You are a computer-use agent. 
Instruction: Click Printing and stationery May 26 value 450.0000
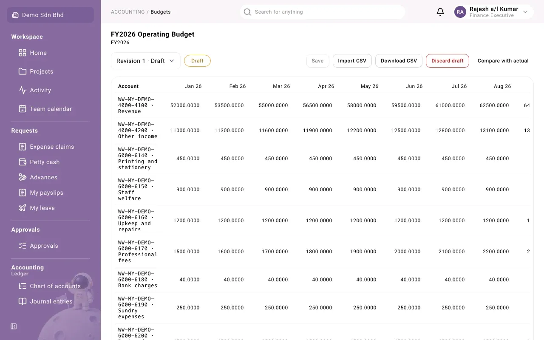(x=365, y=159)
